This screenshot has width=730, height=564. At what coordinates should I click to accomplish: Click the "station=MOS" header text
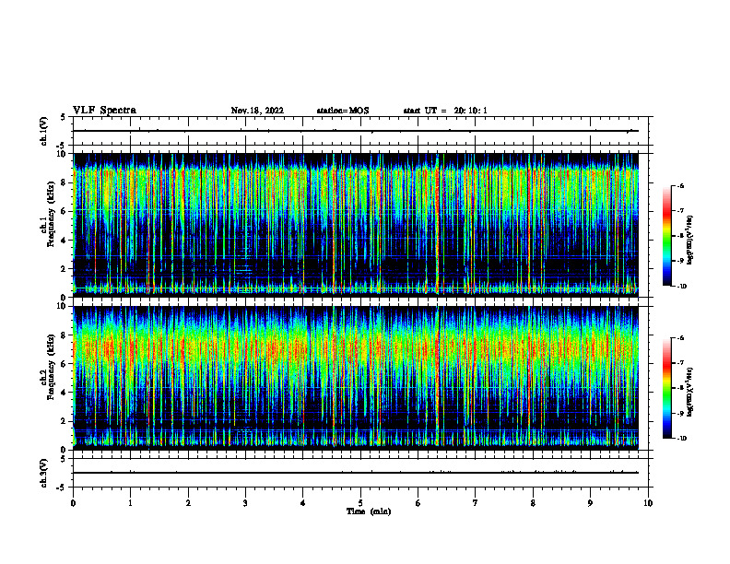[x=343, y=111]
